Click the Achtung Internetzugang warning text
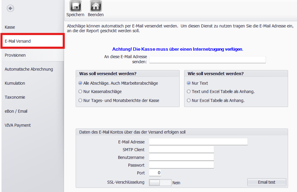 click(x=178, y=49)
